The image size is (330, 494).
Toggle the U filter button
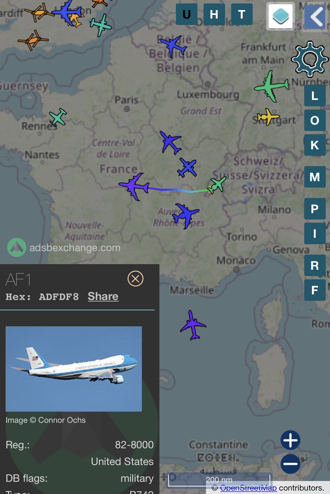click(187, 14)
